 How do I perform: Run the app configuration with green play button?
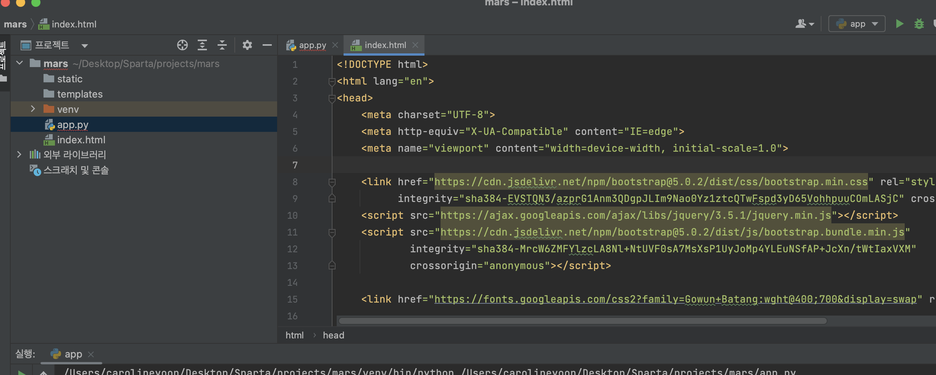(x=899, y=24)
